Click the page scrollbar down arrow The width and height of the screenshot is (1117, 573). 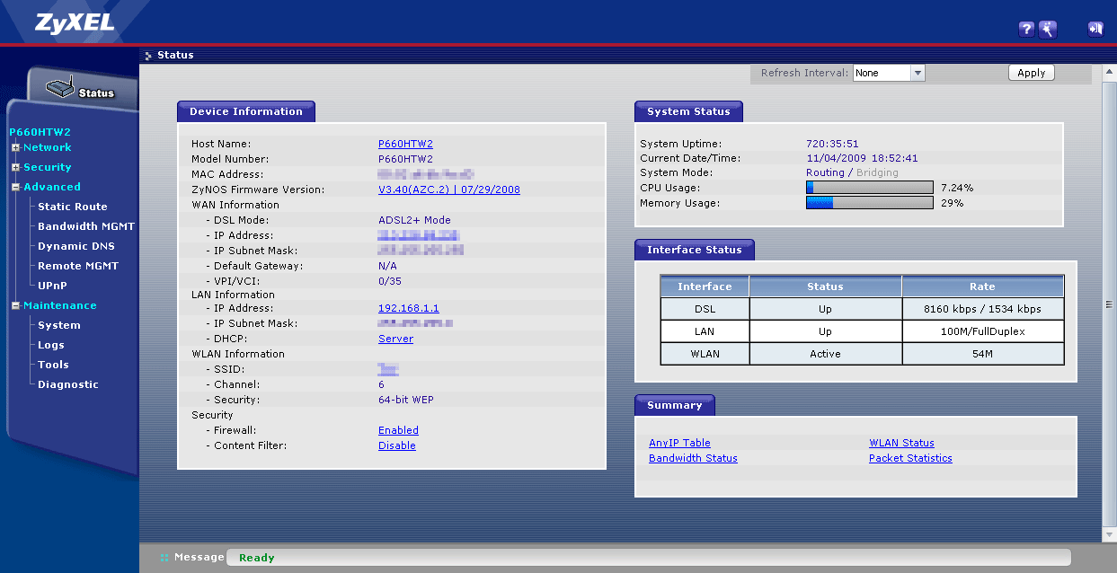click(1109, 535)
